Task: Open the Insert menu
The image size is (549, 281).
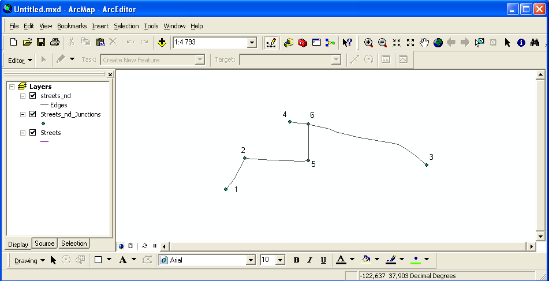Action: coord(100,26)
